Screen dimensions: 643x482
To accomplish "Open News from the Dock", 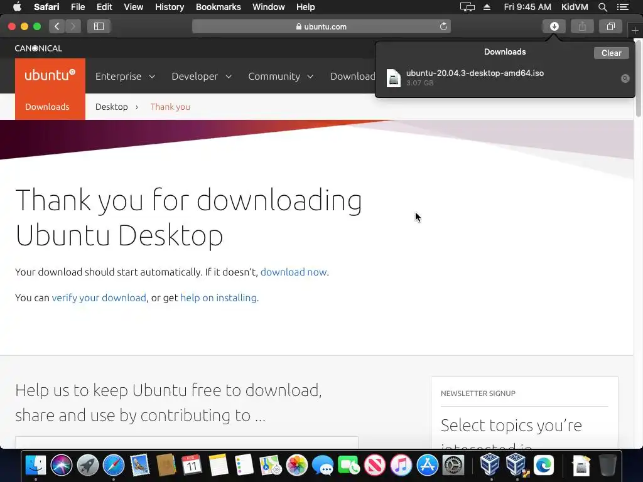I will pos(375,465).
